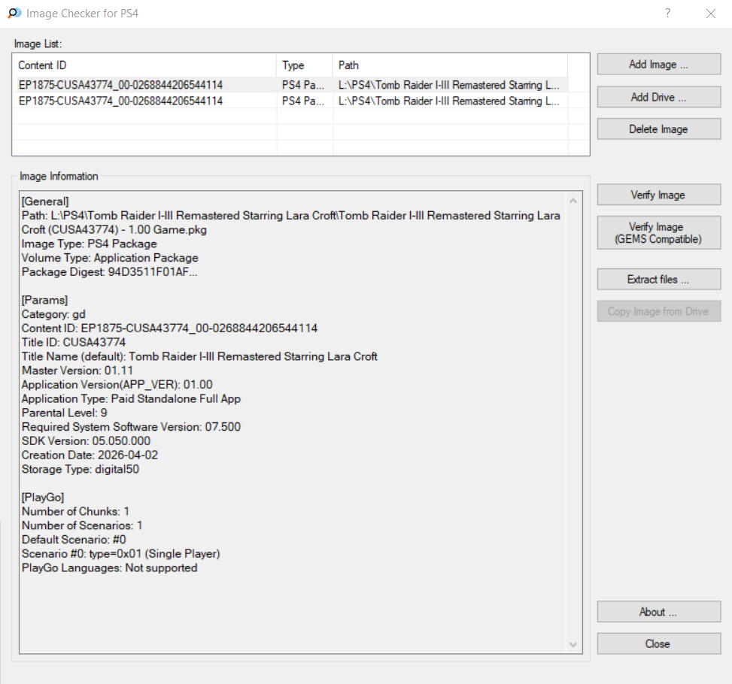The image size is (732, 684).
Task: Click the Package Digest line
Action: click(110, 272)
